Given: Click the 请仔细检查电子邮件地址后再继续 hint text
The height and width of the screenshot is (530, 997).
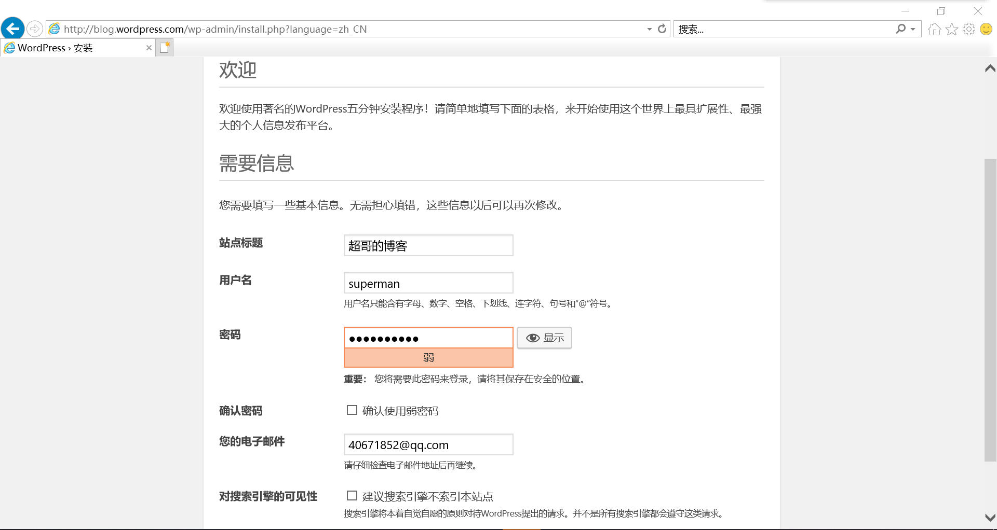Looking at the screenshot, I should click(x=410, y=465).
